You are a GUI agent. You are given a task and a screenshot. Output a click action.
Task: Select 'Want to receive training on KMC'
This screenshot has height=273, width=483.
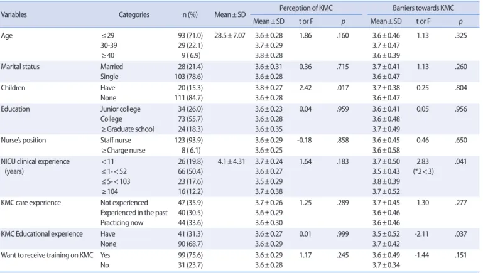(x=47, y=255)
